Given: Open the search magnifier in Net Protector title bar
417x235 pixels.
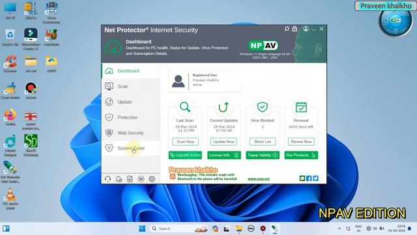Looking at the screenshot, I should click(287, 29).
